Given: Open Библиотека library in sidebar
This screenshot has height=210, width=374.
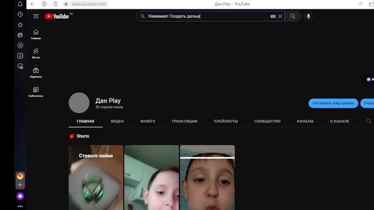Looking at the screenshot, I should click(36, 92).
